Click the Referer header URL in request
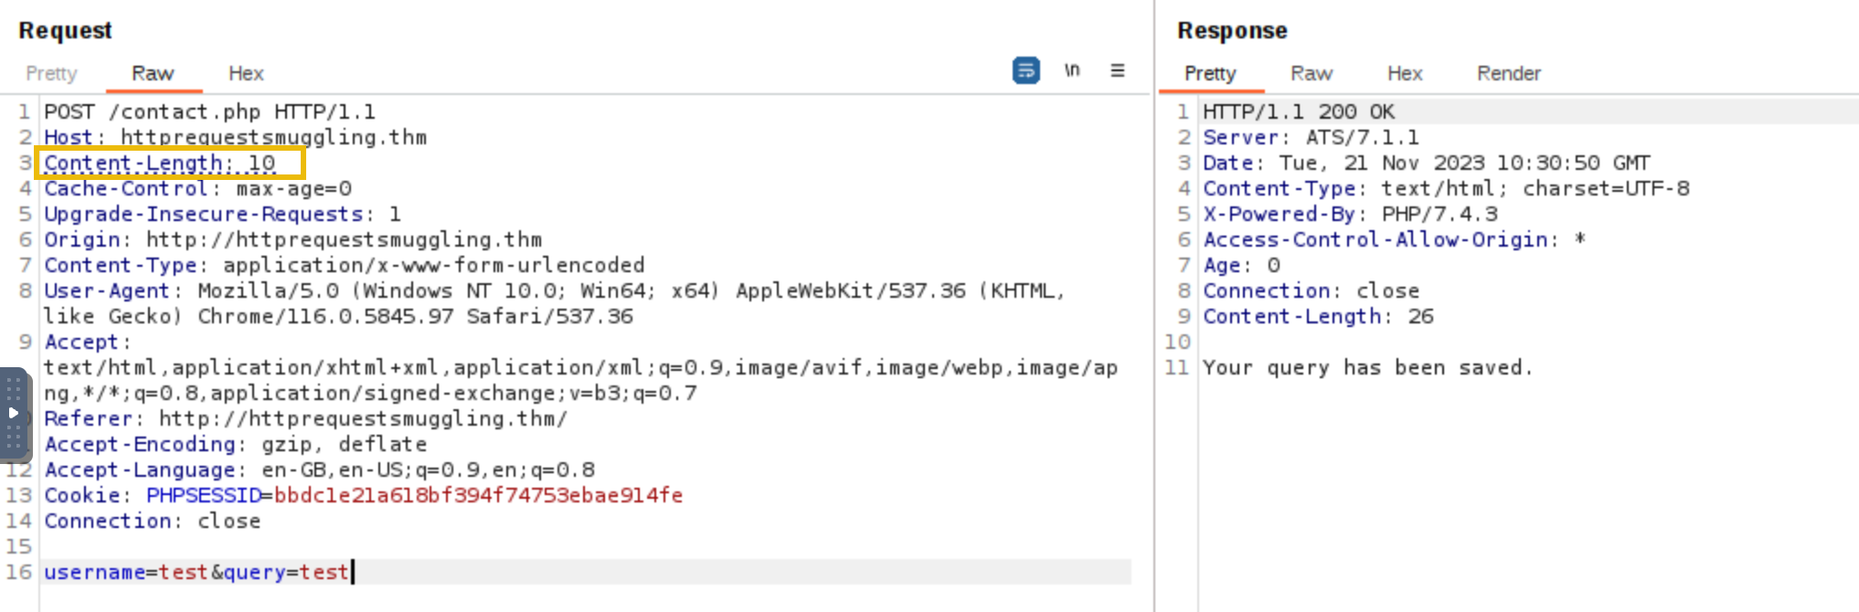This screenshot has height=612, width=1859. pos(363,418)
